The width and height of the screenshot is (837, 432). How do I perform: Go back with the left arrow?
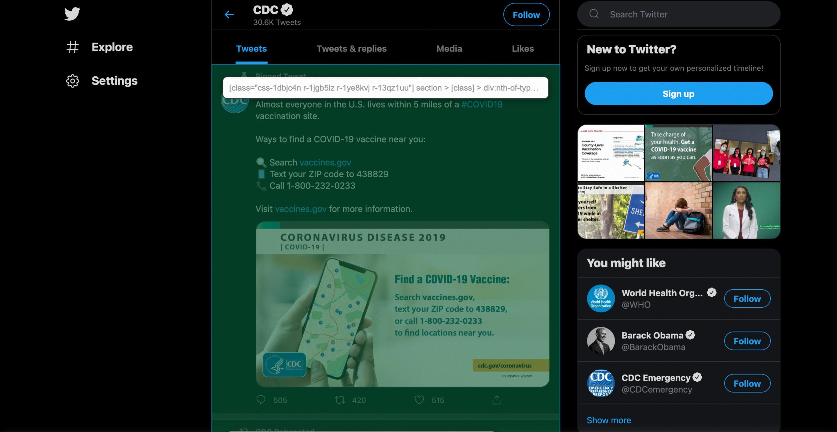pyautogui.click(x=229, y=15)
